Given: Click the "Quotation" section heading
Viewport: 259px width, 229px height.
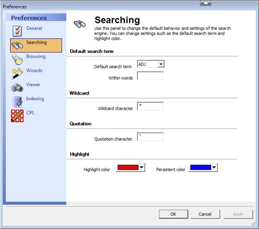Looking at the screenshot, I should click(81, 123).
